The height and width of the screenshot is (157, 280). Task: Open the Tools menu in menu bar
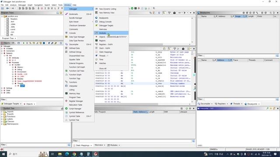[x=60, y=5]
